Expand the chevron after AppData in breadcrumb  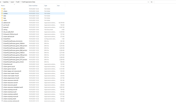tap(9, 2)
